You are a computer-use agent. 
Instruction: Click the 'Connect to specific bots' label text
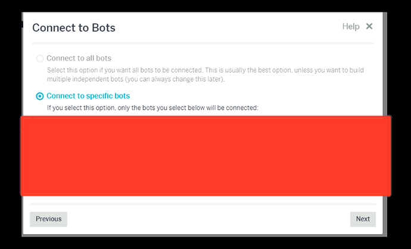(88, 96)
